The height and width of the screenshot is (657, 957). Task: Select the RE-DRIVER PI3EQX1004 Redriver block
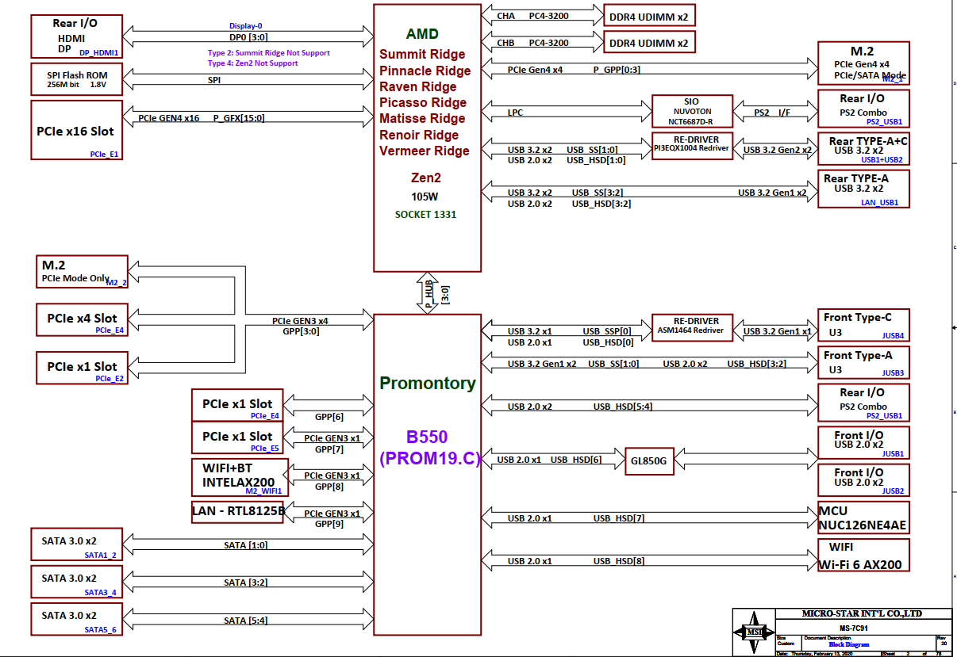(x=691, y=147)
